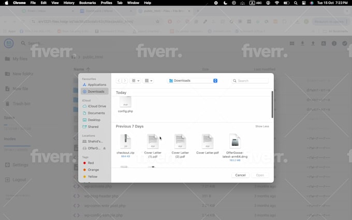
Task: Click the download icon in File Browser
Action: (x=302, y=43)
